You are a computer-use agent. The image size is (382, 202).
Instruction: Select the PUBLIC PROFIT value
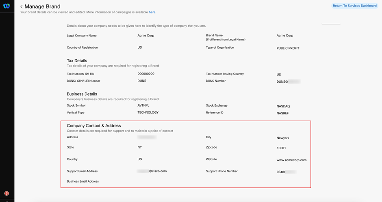[288, 48]
